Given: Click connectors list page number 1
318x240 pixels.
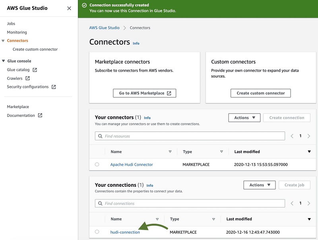Looking at the screenshot, I should [x=301, y=136].
